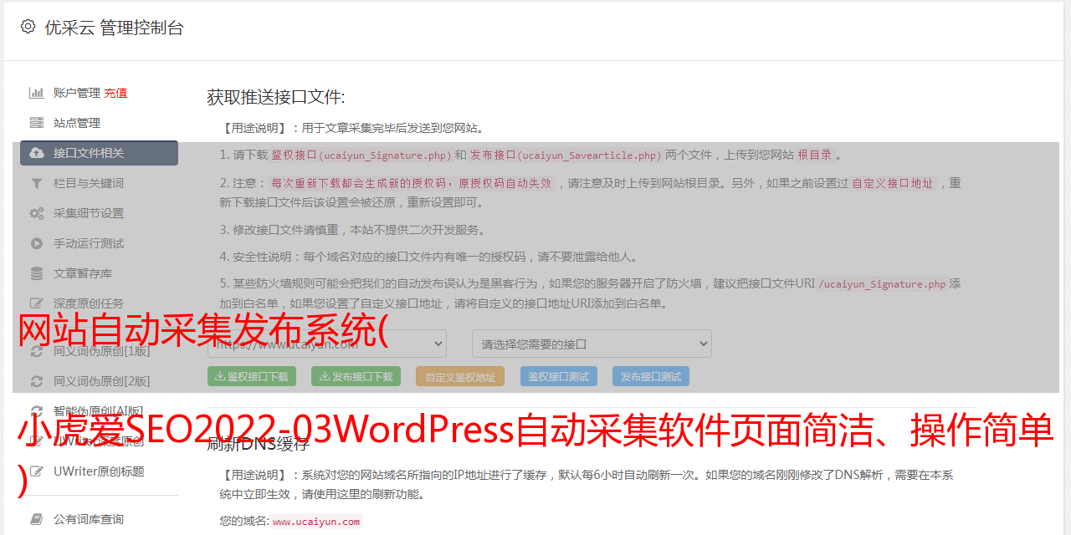Click the 获取推送接口文件: heading

(276, 97)
